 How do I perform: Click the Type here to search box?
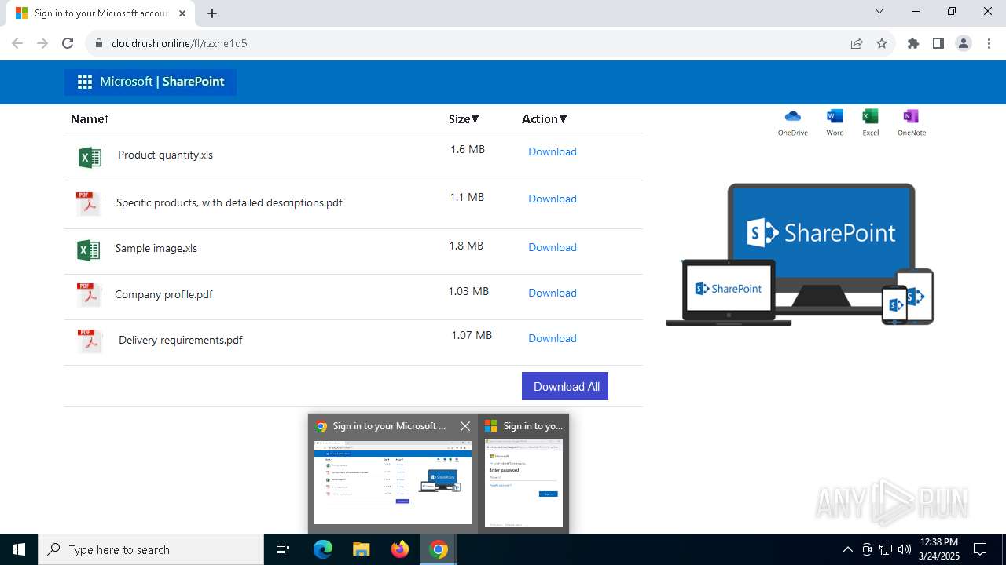[151, 549]
